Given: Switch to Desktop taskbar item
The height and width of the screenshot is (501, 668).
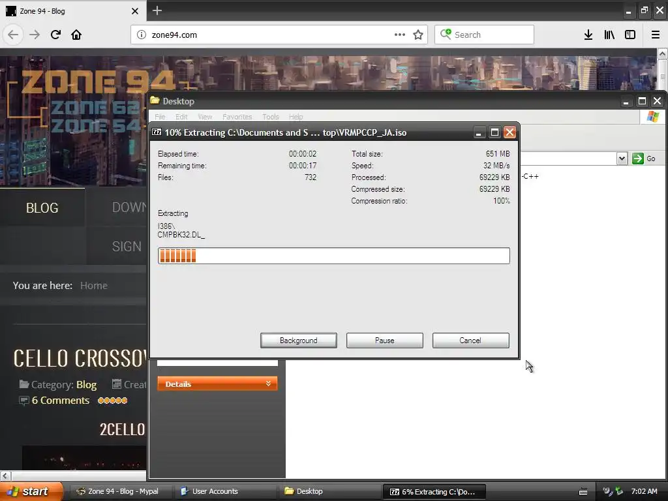Looking at the screenshot, I should click(x=329, y=491).
